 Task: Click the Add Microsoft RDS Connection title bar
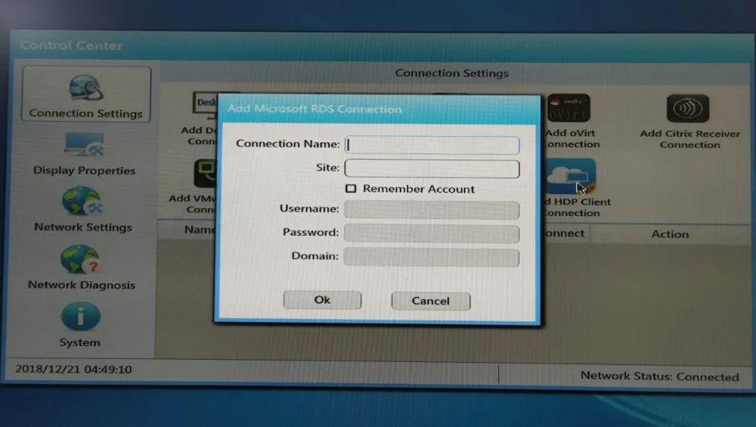pyautogui.click(x=379, y=109)
